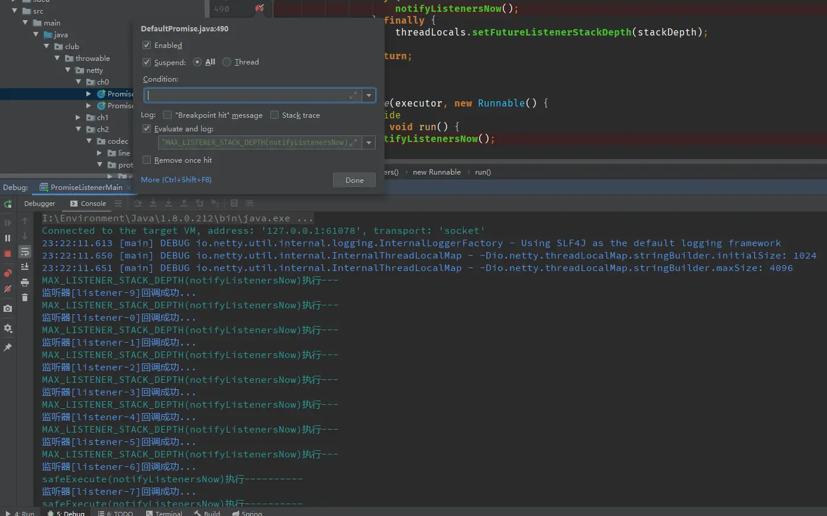Viewport: 827px width, 516px height.
Task: Click the Mute Breakpoints icon
Action: pyautogui.click(x=8, y=289)
